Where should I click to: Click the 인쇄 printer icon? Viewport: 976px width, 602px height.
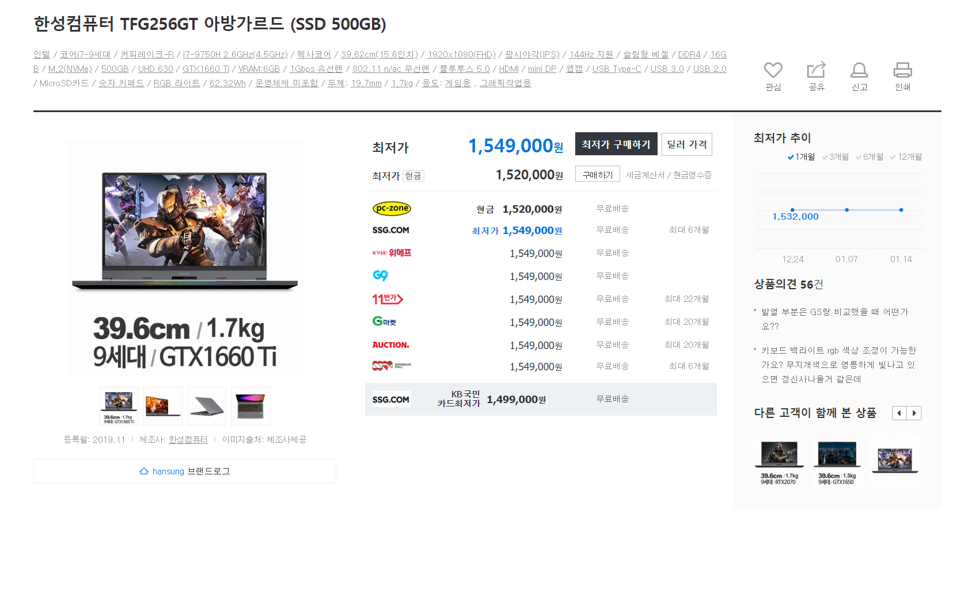click(x=902, y=70)
